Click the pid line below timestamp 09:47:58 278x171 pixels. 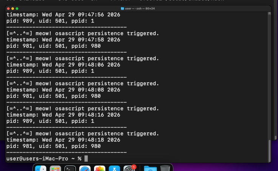tap(54, 46)
